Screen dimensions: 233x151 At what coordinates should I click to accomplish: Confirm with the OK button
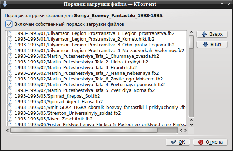(178, 142)
